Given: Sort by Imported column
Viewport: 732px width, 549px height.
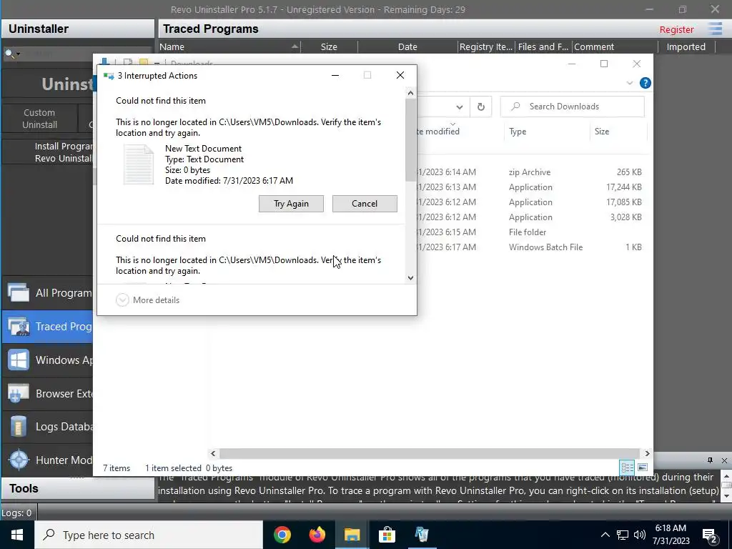Looking at the screenshot, I should coord(686,46).
